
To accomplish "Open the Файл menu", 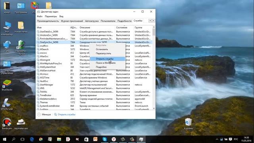I will [x=40, y=16].
